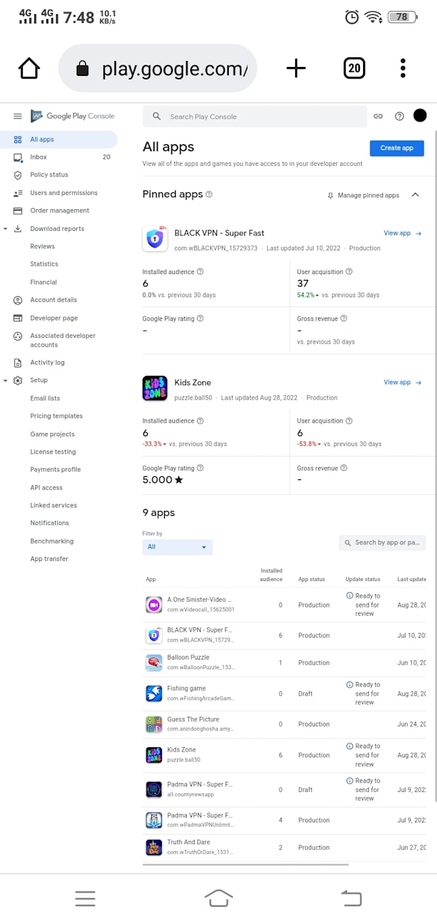This screenshot has height=924, width=437.
Task: Click the Search by app or package field
Action: click(382, 542)
